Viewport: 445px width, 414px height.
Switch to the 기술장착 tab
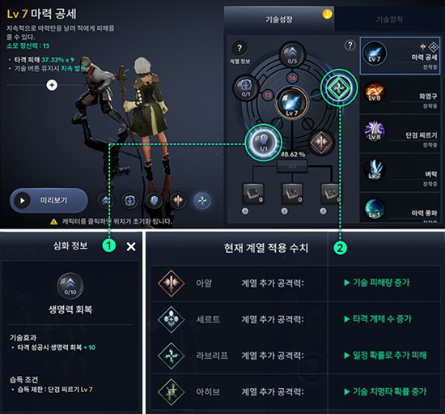[x=389, y=19]
